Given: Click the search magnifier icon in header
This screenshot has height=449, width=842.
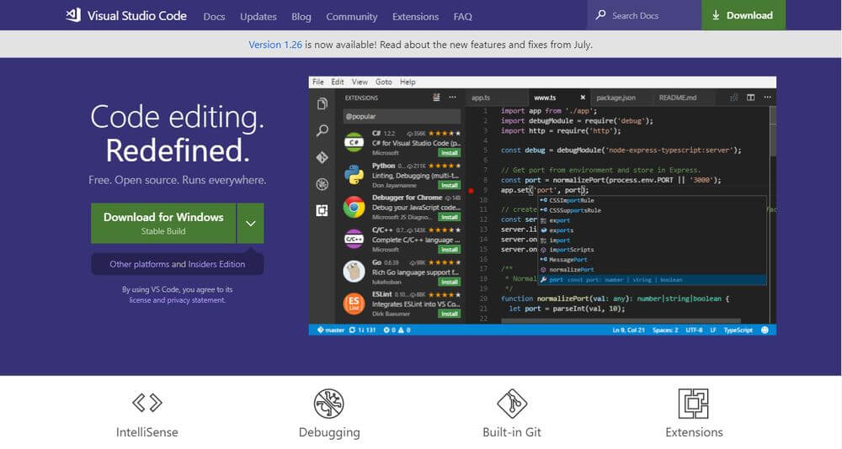Looking at the screenshot, I should (x=601, y=15).
